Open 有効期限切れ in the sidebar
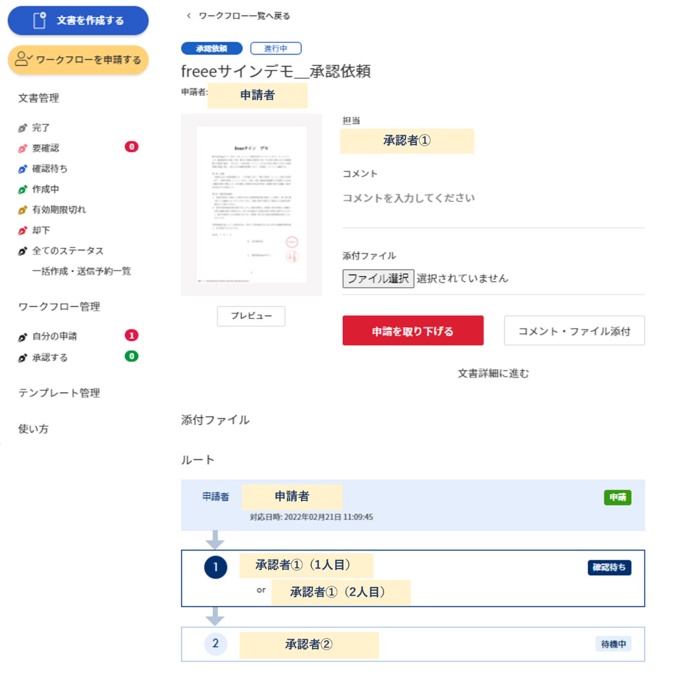The image size is (681, 678). (x=59, y=210)
